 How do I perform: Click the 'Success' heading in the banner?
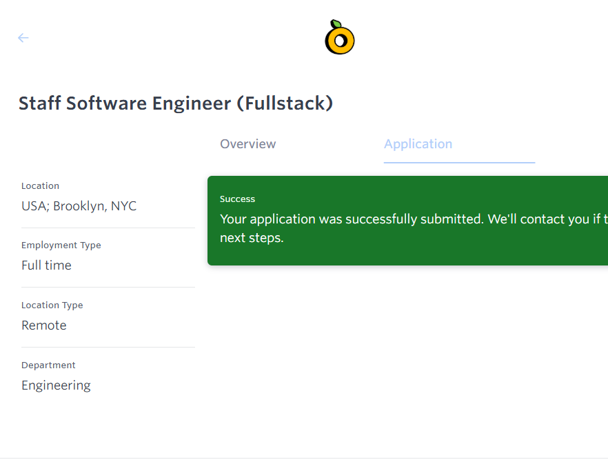tap(237, 199)
